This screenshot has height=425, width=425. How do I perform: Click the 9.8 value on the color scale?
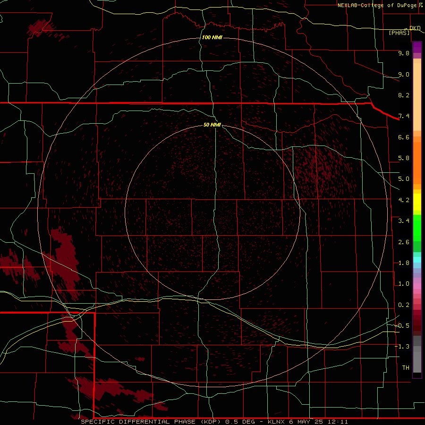(404, 53)
